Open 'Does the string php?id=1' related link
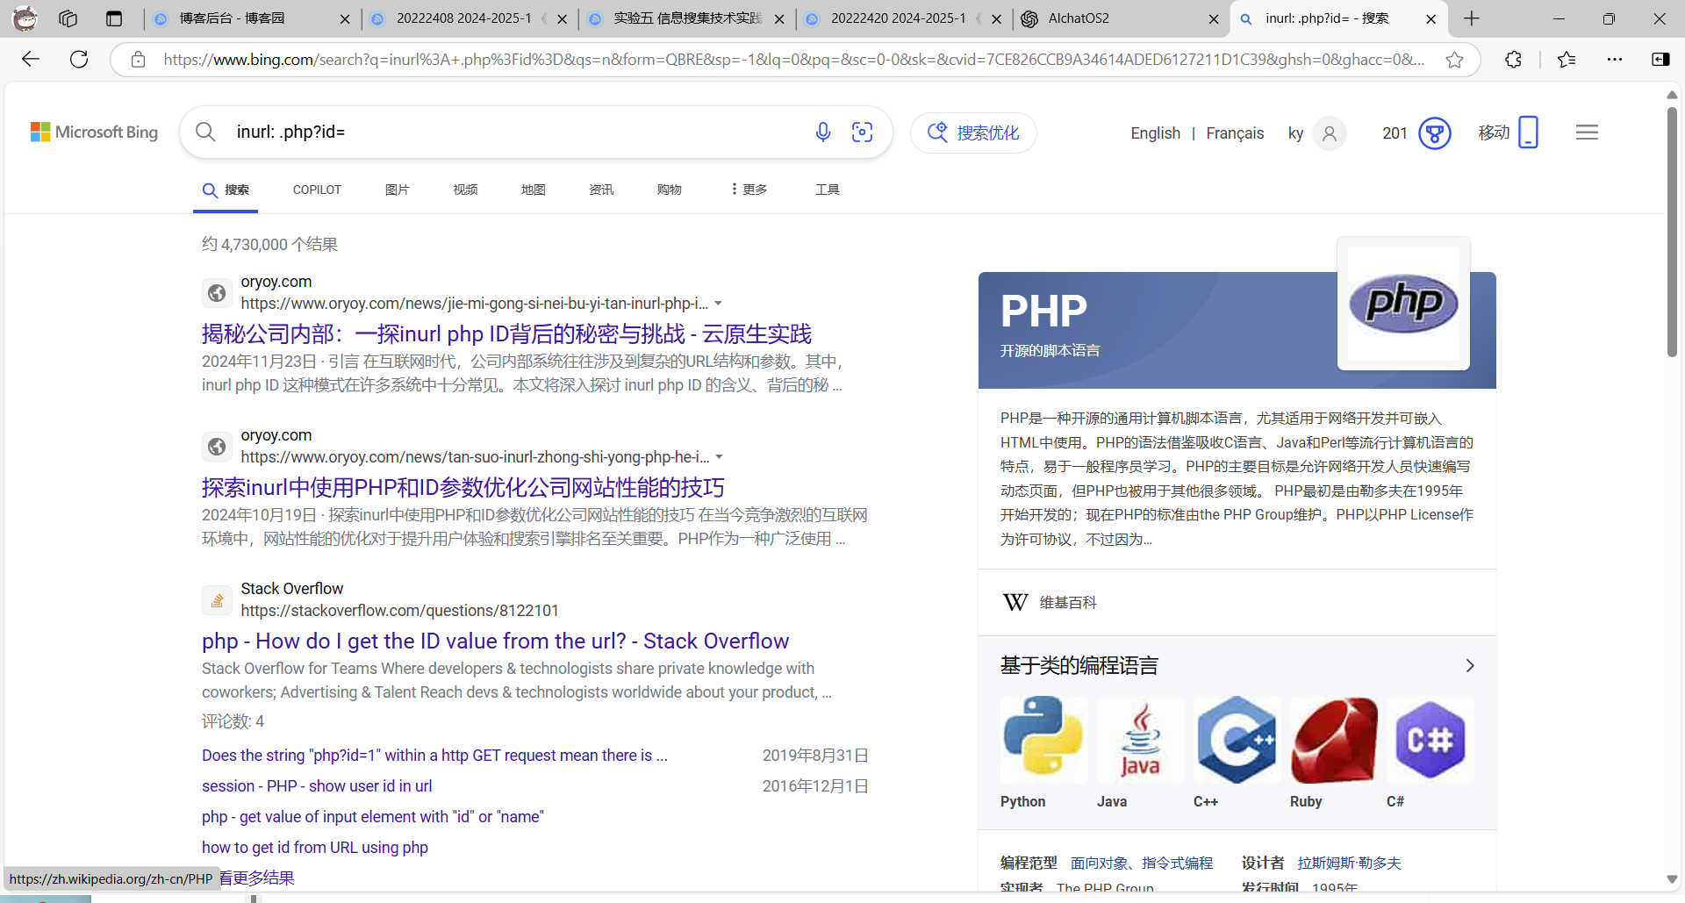This screenshot has height=903, width=1685. 434,756
